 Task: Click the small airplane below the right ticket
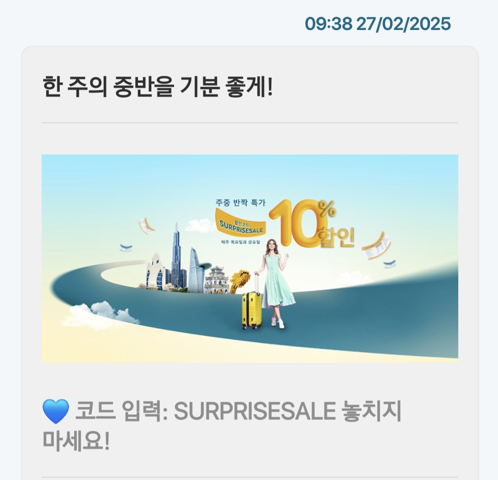pyautogui.click(x=389, y=264)
